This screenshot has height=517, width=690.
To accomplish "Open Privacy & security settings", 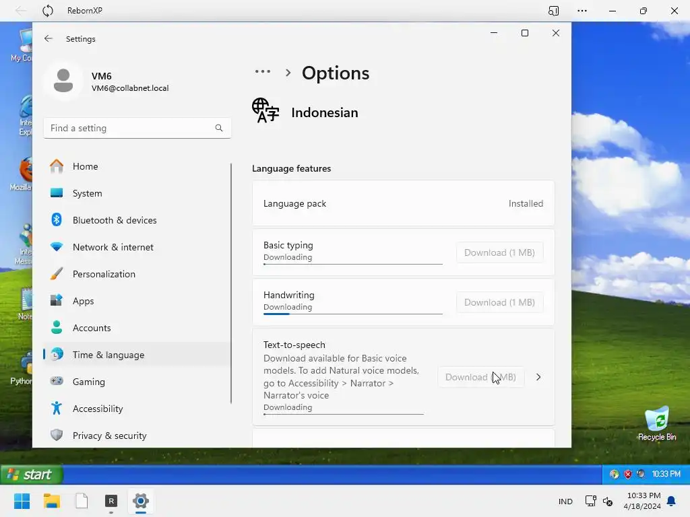I will pos(136,436).
